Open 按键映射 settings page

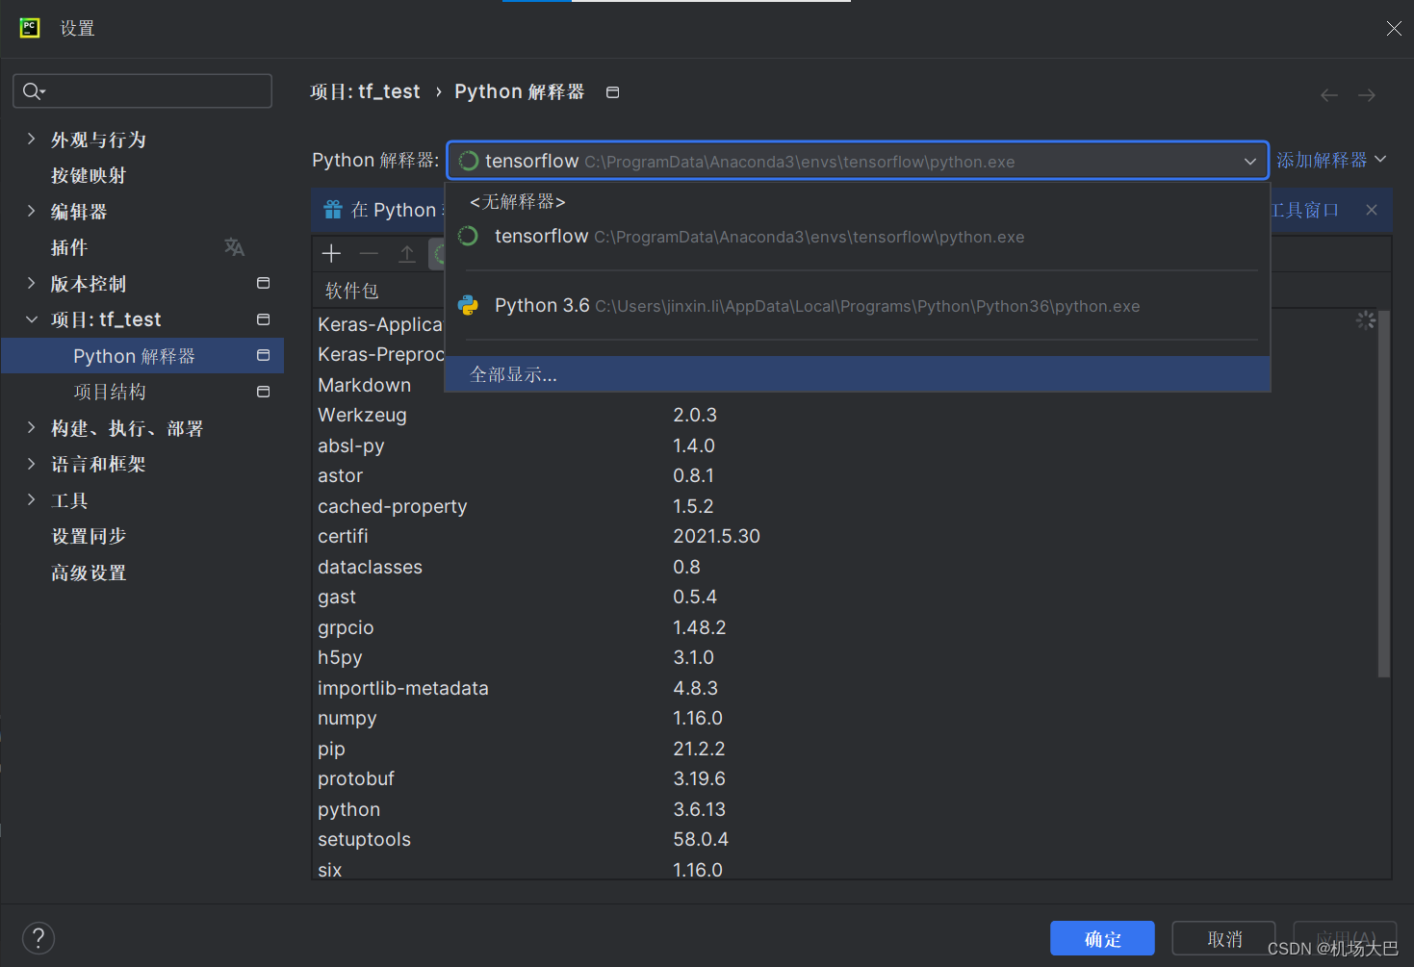coord(89,175)
